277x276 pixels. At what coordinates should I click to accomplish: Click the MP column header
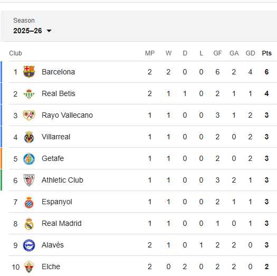tap(150, 53)
